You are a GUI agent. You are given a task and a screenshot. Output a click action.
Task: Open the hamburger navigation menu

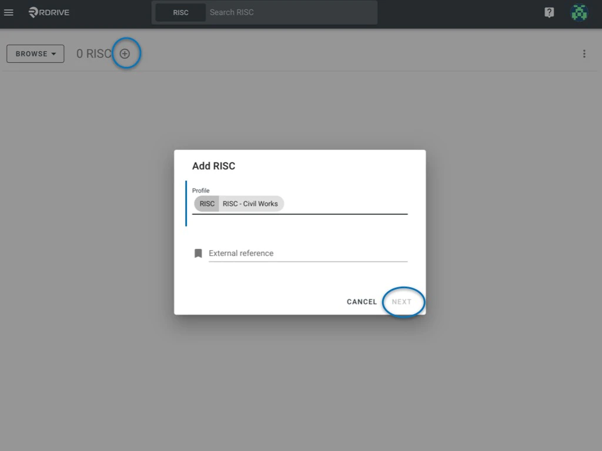(x=8, y=12)
